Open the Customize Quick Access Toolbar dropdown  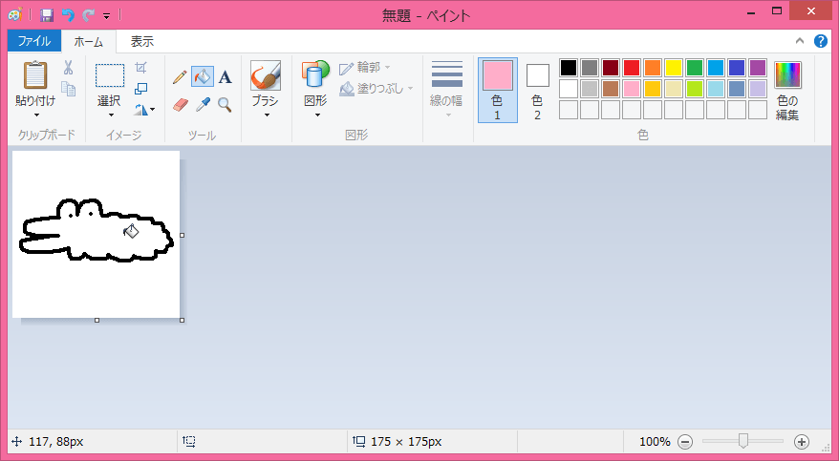tap(106, 16)
